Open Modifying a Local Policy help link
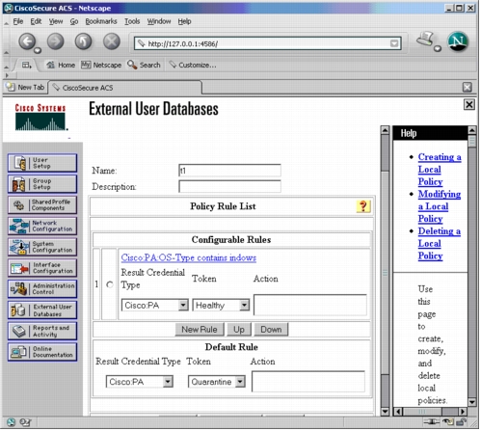 440,206
